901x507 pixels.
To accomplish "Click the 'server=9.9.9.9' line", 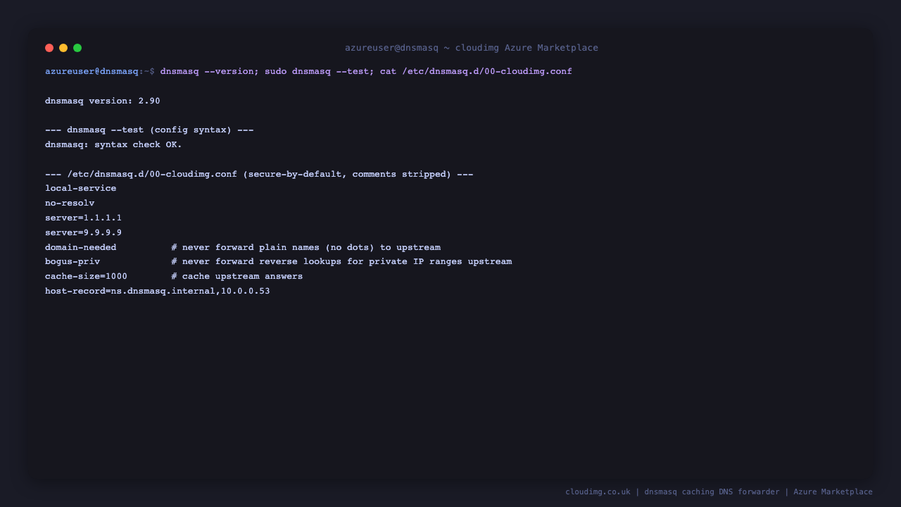I will point(83,232).
